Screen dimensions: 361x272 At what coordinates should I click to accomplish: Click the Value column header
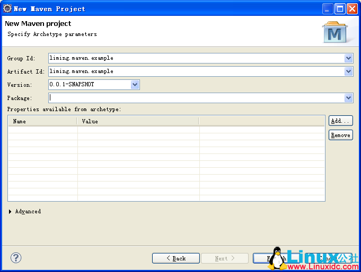[138, 121]
